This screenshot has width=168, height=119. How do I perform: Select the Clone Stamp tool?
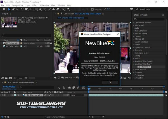[x=54, y=9]
